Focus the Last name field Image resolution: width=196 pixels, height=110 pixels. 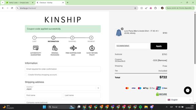[82, 95]
